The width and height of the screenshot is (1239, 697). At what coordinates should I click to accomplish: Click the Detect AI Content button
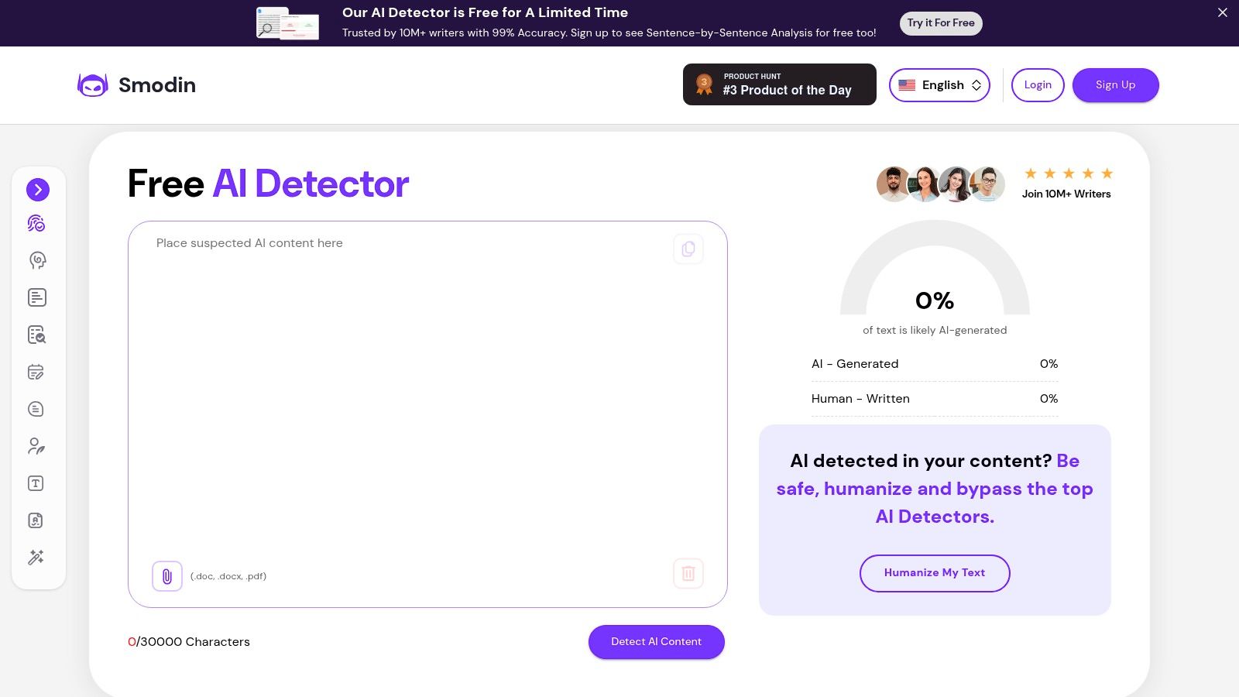(x=657, y=642)
